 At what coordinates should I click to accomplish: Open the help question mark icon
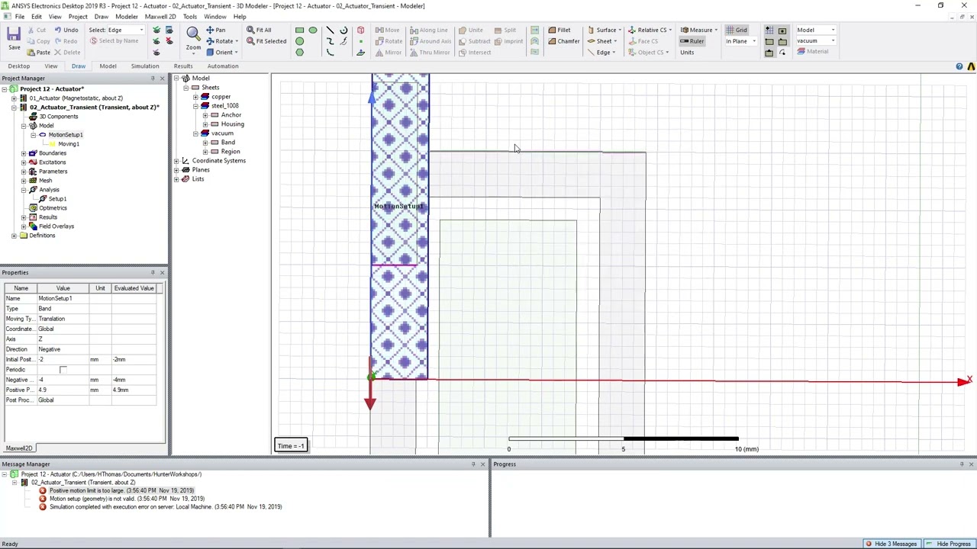pyautogui.click(x=959, y=66)
